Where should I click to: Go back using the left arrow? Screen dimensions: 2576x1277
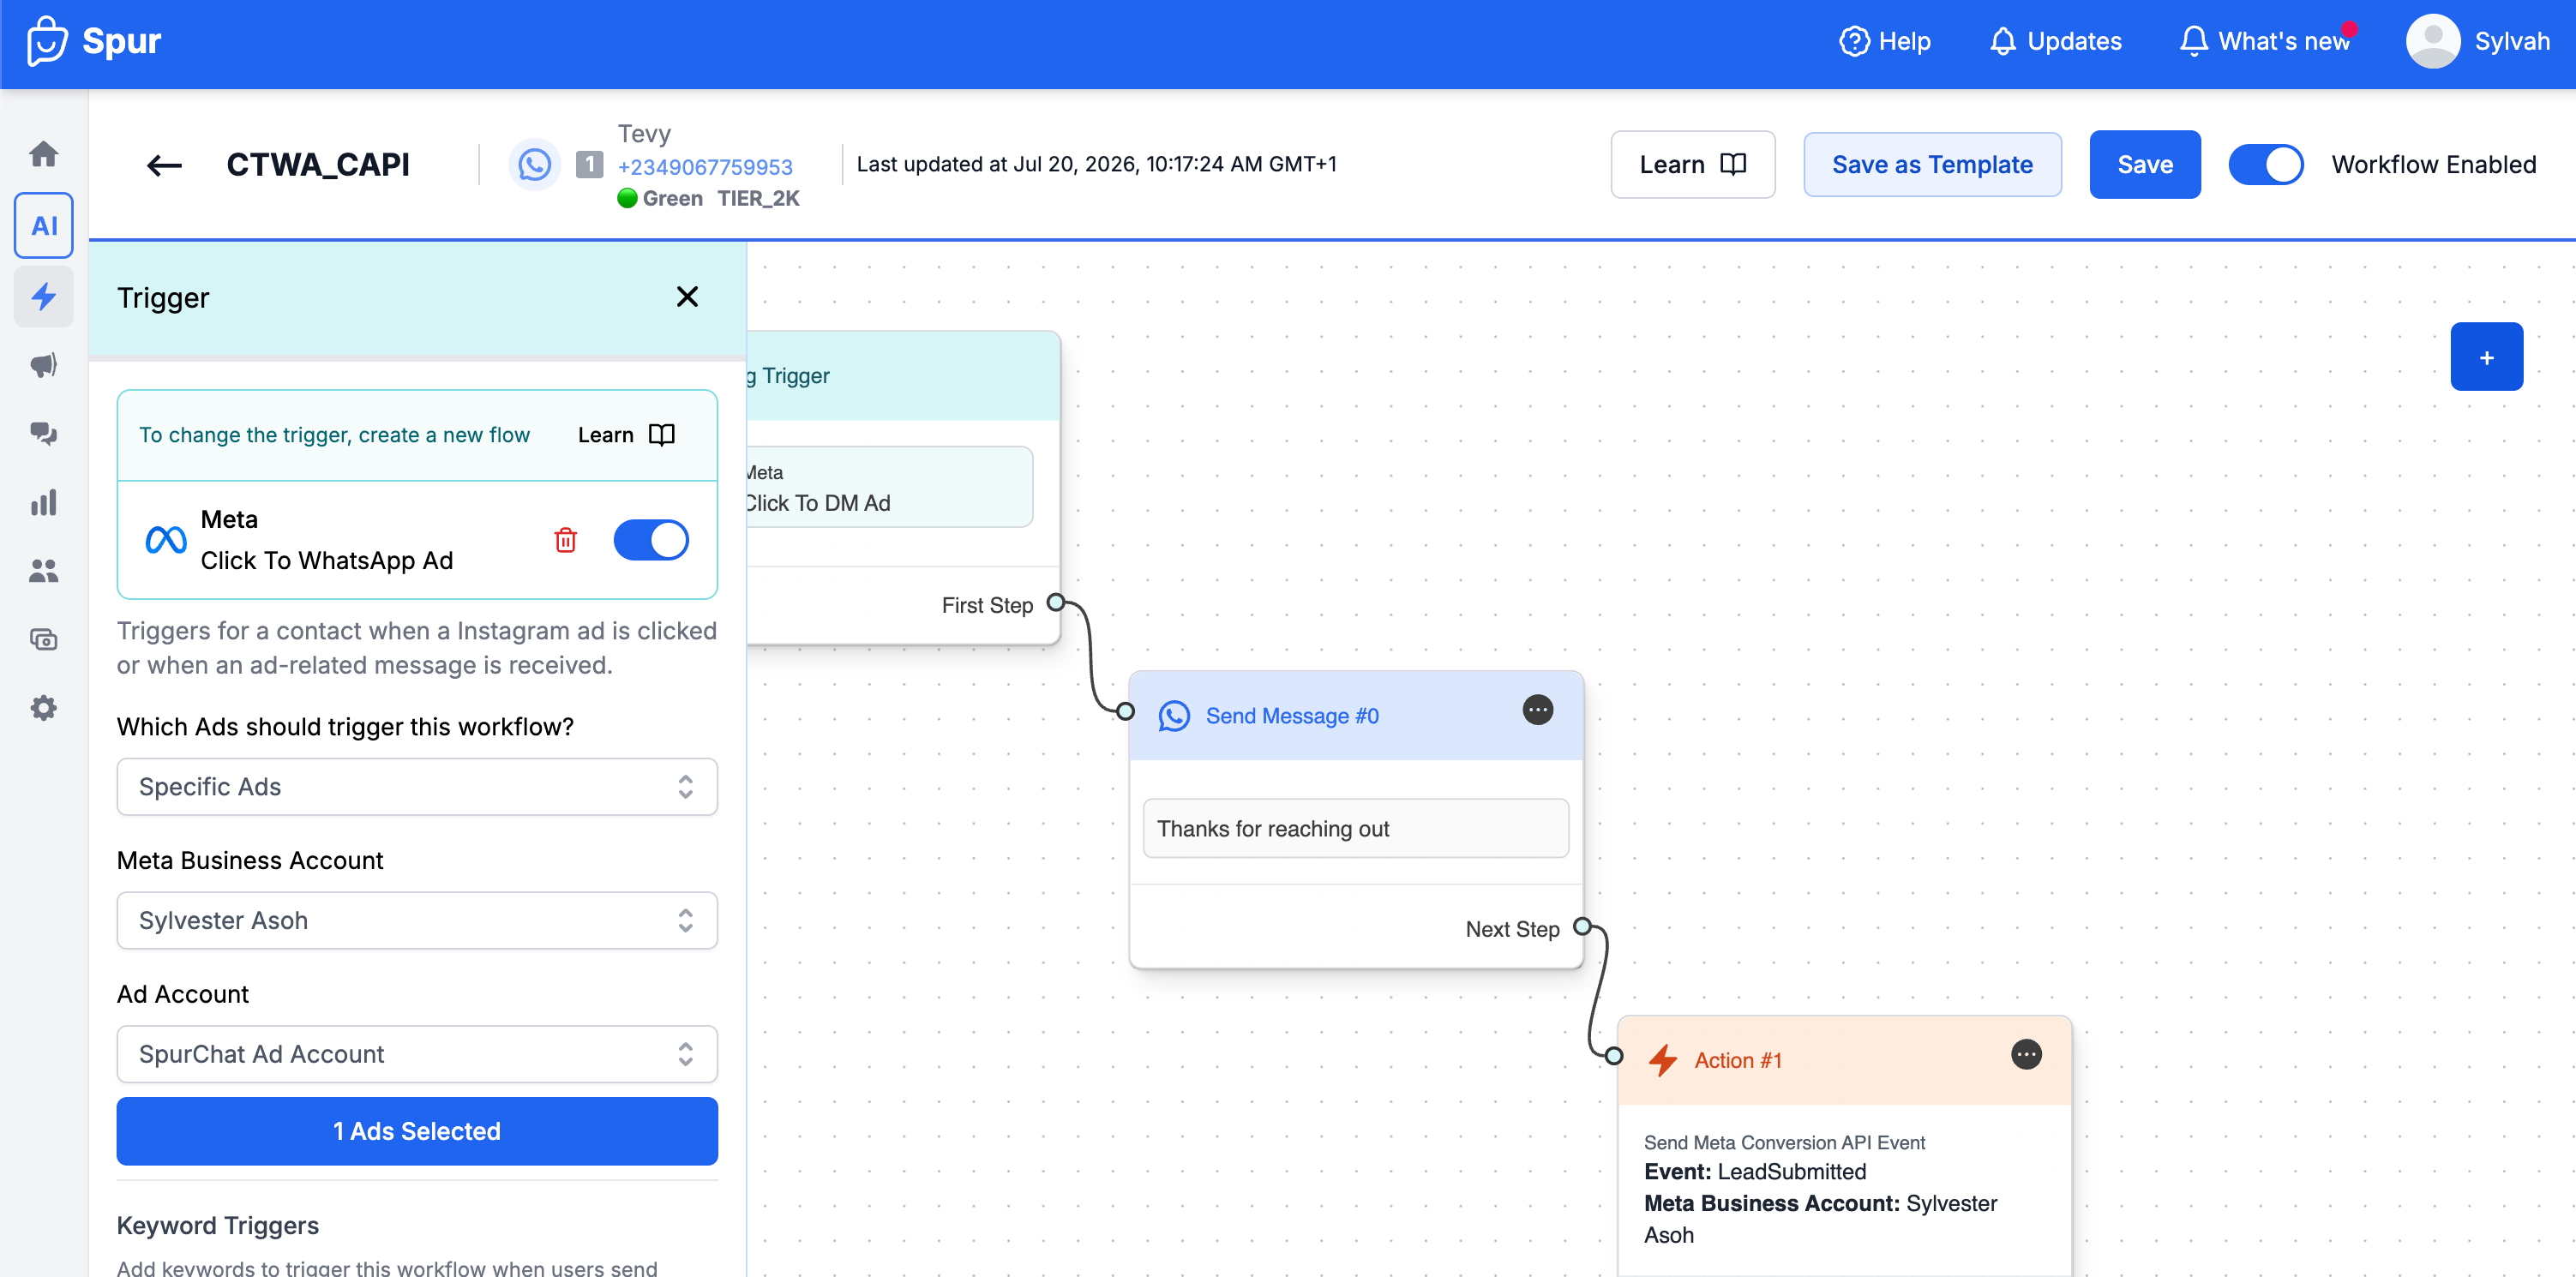coord(164,165)
